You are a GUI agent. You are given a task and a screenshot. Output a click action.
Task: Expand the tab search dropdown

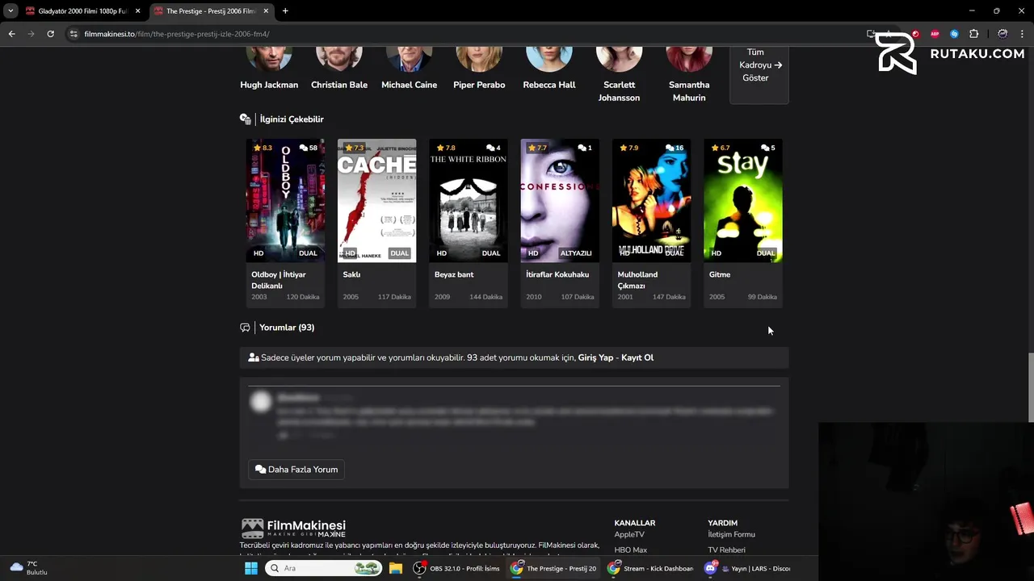[11, 11]
